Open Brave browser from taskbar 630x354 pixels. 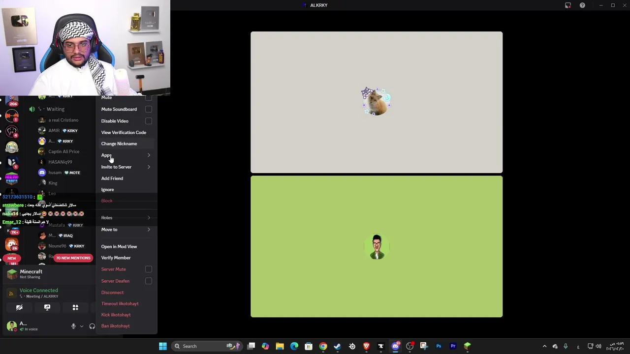tap(366, 346)
